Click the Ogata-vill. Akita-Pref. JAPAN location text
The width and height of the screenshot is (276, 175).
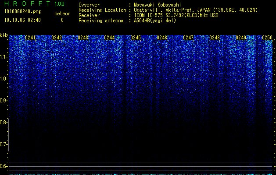click(196, 10)
